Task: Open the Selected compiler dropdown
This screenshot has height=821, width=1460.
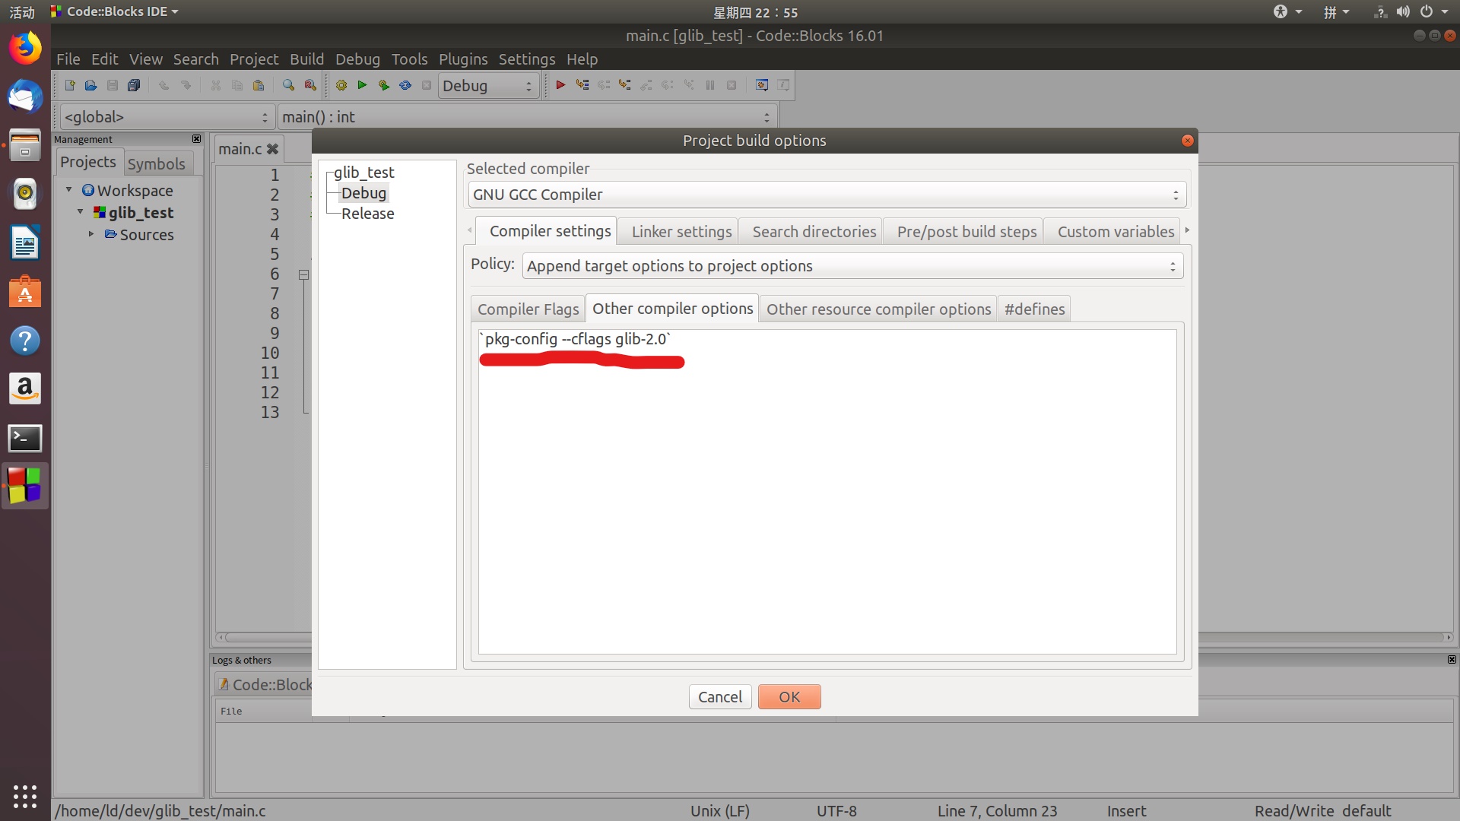Action: (x=827, y=195)
